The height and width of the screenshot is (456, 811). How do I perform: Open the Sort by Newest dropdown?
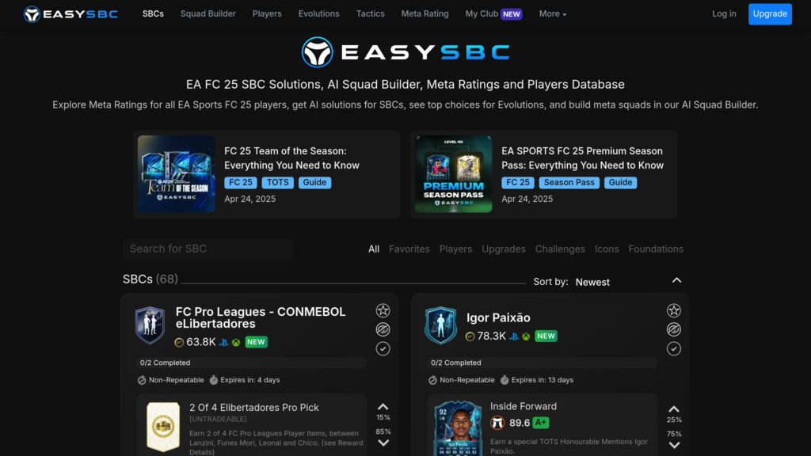click(x=592, y=282)
